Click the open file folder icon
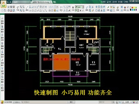The height and width of the screenshot is (104, 139). 9,7
